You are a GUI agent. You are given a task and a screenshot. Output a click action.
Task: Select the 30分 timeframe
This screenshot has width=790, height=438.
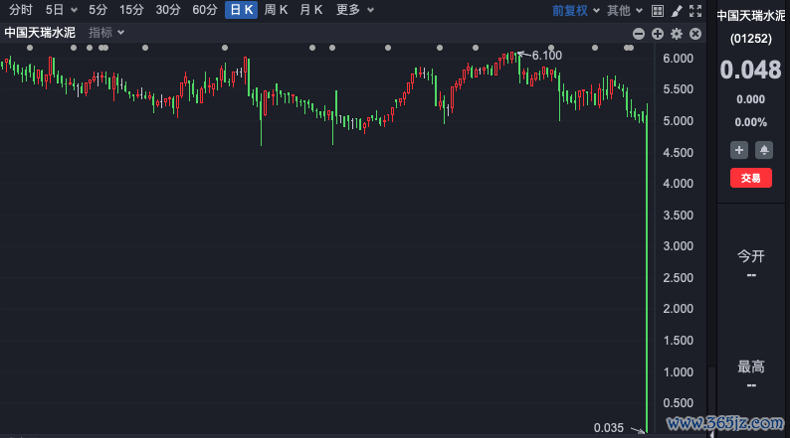(x=168, y=10)
